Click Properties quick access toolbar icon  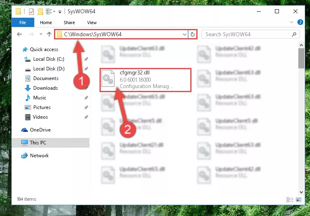(x=31, y=12)
